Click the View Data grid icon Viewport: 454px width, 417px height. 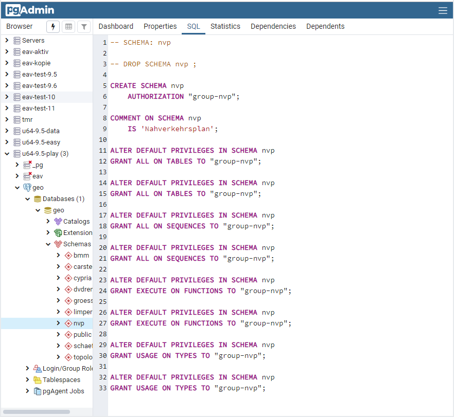point(68,26)
